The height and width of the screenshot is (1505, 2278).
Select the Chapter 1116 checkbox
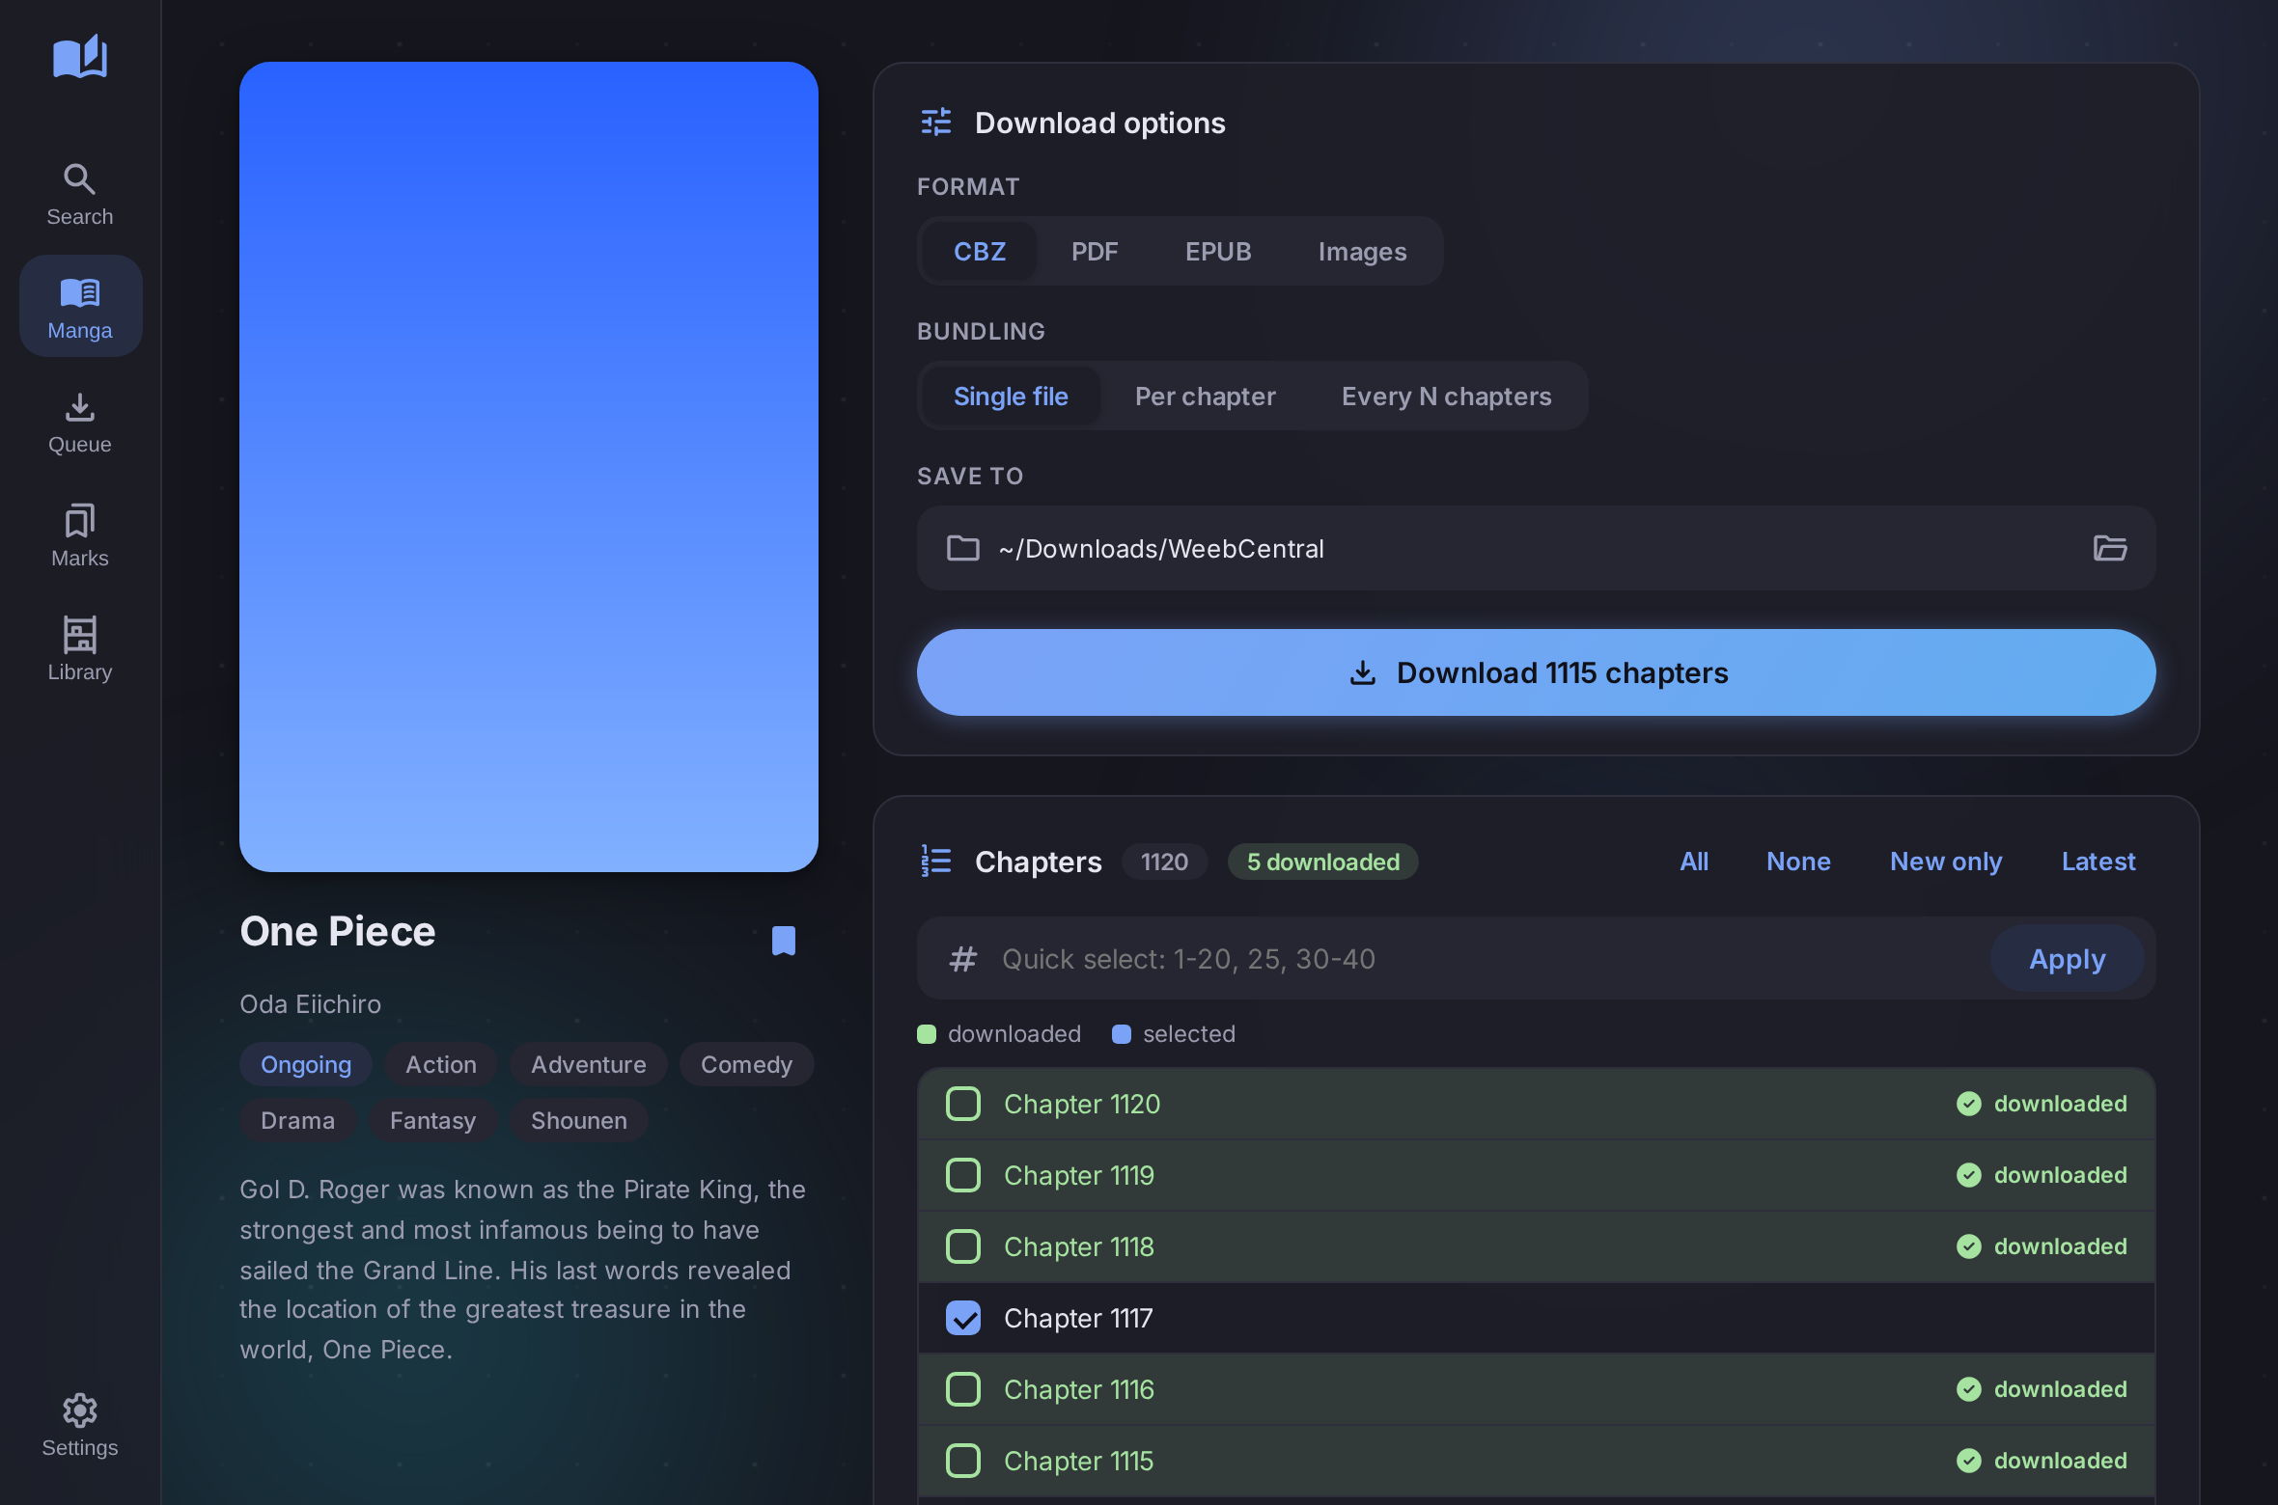pos(963,1389)
